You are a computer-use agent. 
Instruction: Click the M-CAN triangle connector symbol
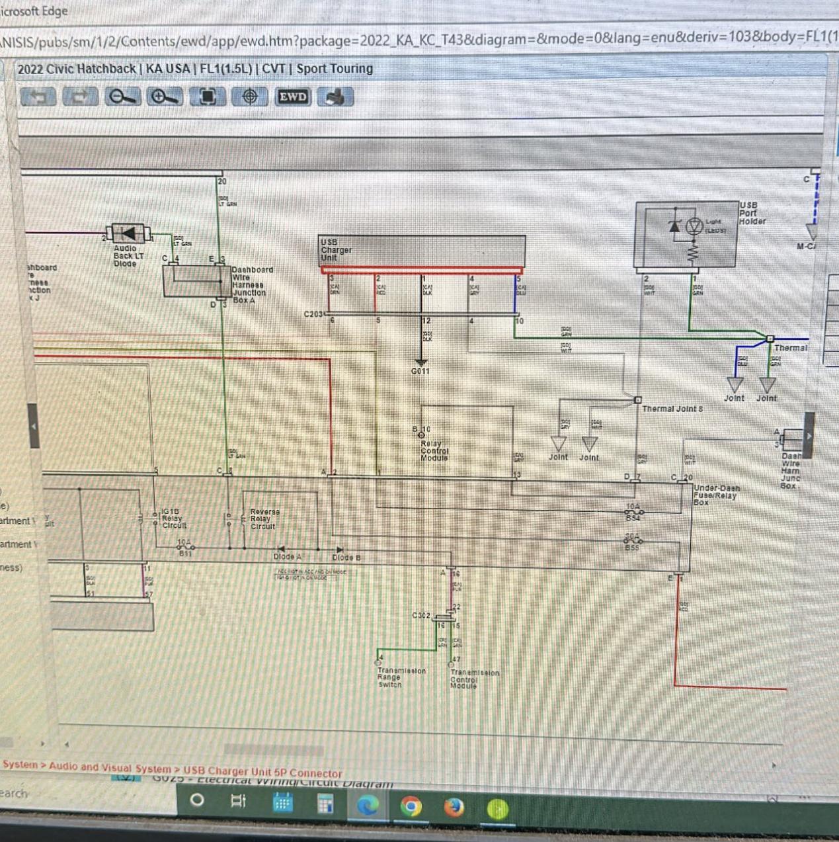[x=811, y=232]
